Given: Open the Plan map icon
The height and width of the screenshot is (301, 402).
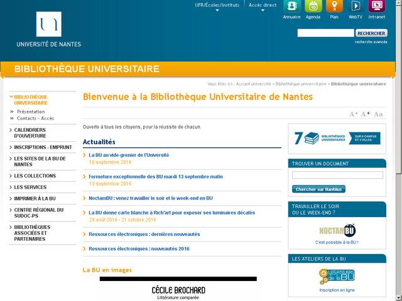Looking at the screenshot, I should click(x=334, y=6).
